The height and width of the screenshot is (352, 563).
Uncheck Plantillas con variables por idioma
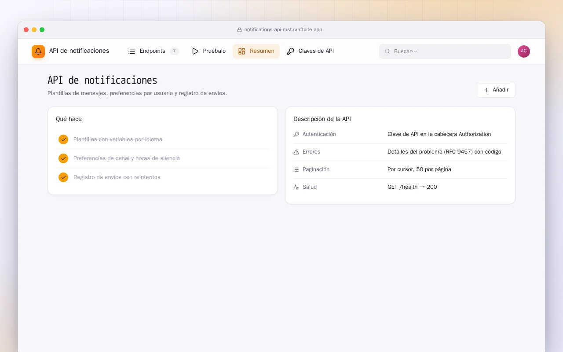pos(63,139)
